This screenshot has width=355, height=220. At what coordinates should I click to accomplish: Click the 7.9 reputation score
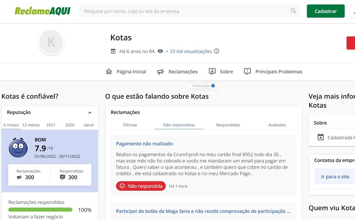pyautogui.click(x=40, y=148)
